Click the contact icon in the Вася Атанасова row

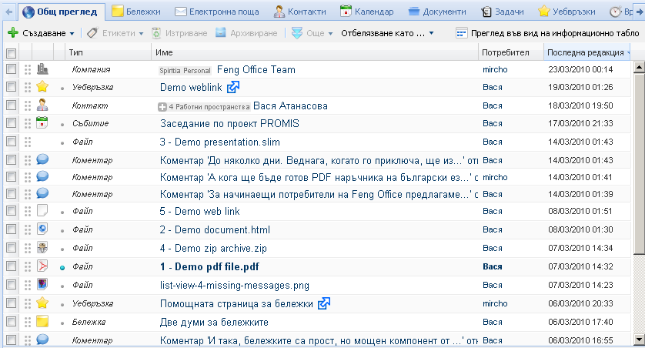[42, 105]
